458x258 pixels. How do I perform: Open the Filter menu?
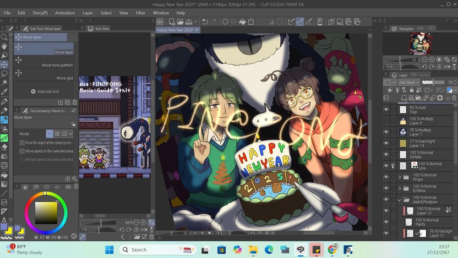(x=141, y=13)
